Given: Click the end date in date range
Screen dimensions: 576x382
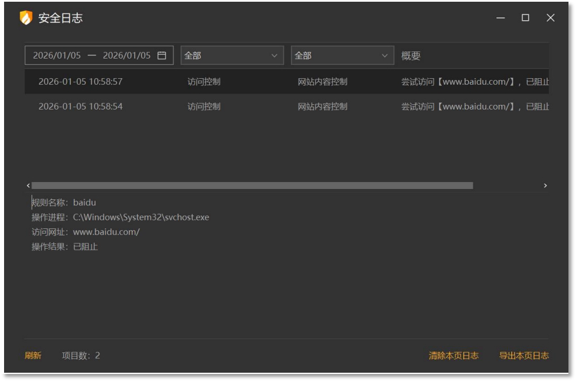Looking at the screenshot, I should 127,55.
